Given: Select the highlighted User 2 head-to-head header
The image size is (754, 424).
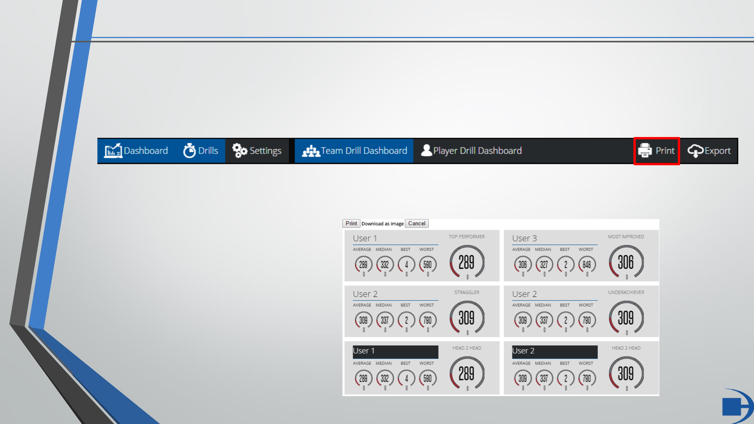Looking at the screenshot, I should tap(555, 351).
